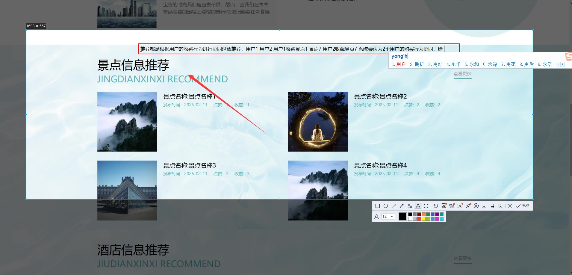Choose IME candidate 7 用花
This screenshot has height=275, width=572.
tap(509, 64)
